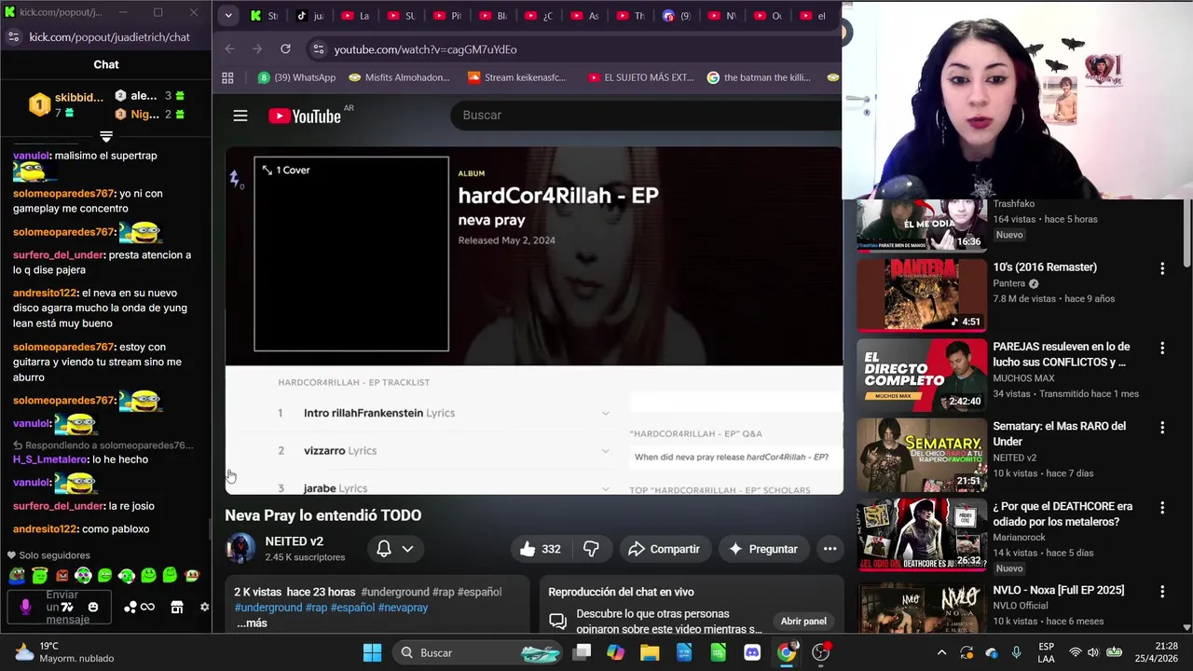Switch to the Kick stream browser tab
The width and height of the screenshot is (1193, 671).
tap(265, 16)
